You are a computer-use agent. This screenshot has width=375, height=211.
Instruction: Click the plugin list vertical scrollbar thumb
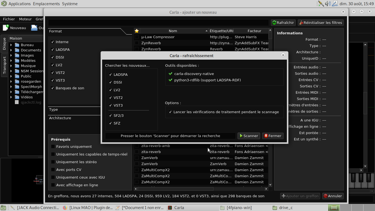270,36
